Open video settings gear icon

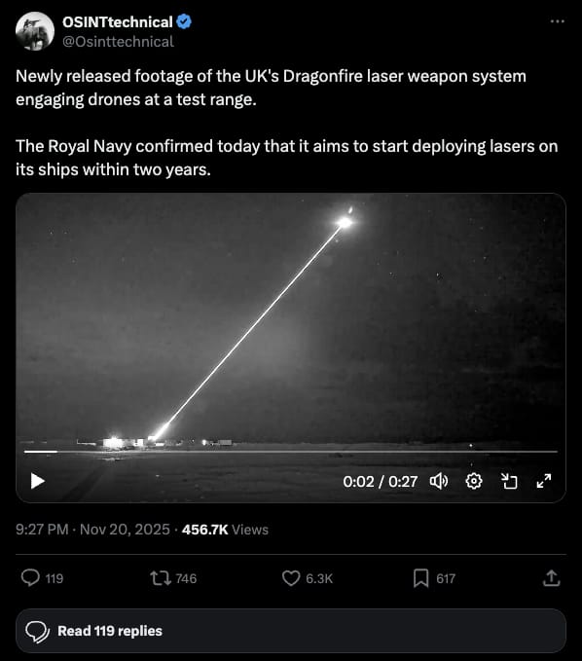(x=474, y=481)
